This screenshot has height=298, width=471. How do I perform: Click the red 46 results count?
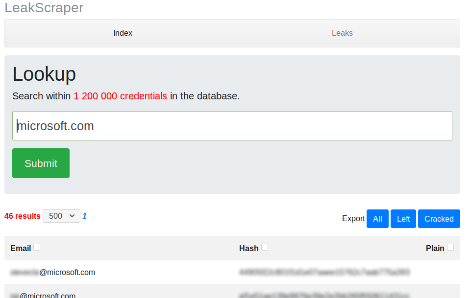[22, 216]
